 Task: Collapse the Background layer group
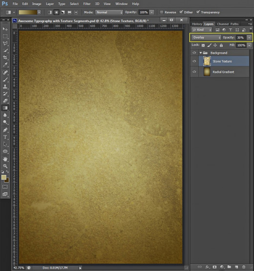201,53
